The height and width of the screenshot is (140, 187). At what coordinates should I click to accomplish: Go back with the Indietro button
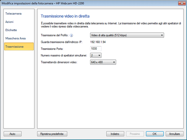115,134
